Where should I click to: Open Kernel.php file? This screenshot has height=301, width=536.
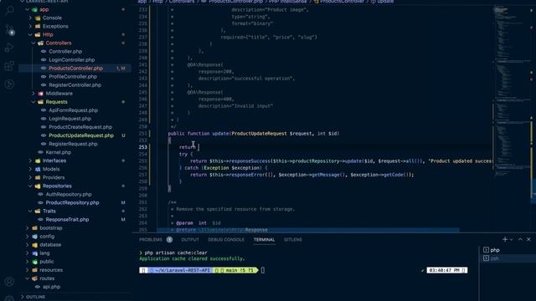[59, 152]
